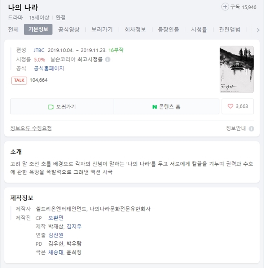Click the red TALK badge
264x268 pixels.
click(x=19, y=80)
